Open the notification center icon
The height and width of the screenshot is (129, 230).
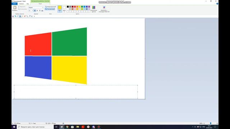click(x=215, y=127)
